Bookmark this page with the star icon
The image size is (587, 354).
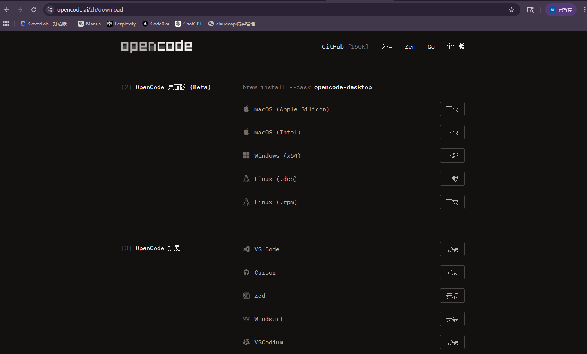click(x=511, y=10)
